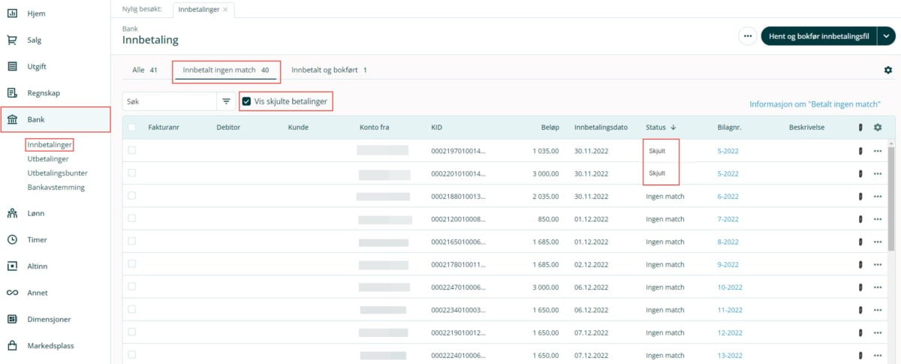Select checkbox for first Skjult payment row
The image size is (901, 364).
point(132,151)
